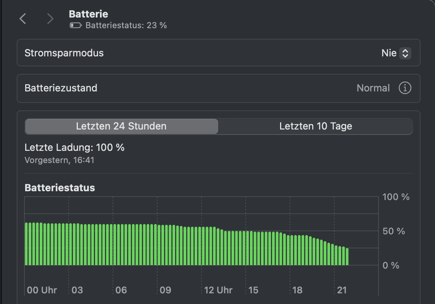Open the Batteriezustand info icon
This screenshot has width=435, height=304.
point(405,88)
